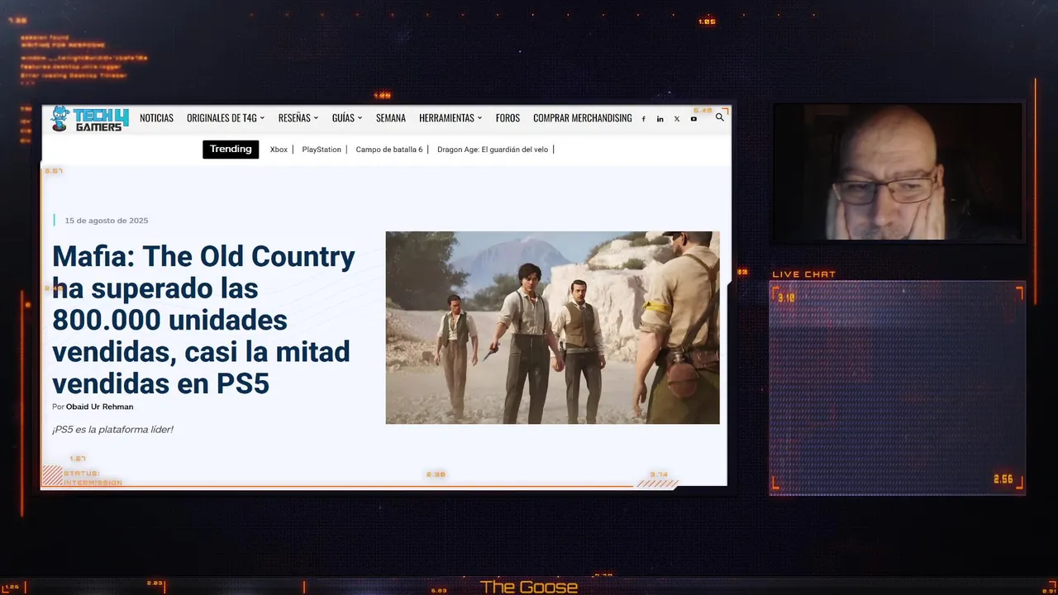
Task: Open the PlayStation trending link
Action: point(322,150)
